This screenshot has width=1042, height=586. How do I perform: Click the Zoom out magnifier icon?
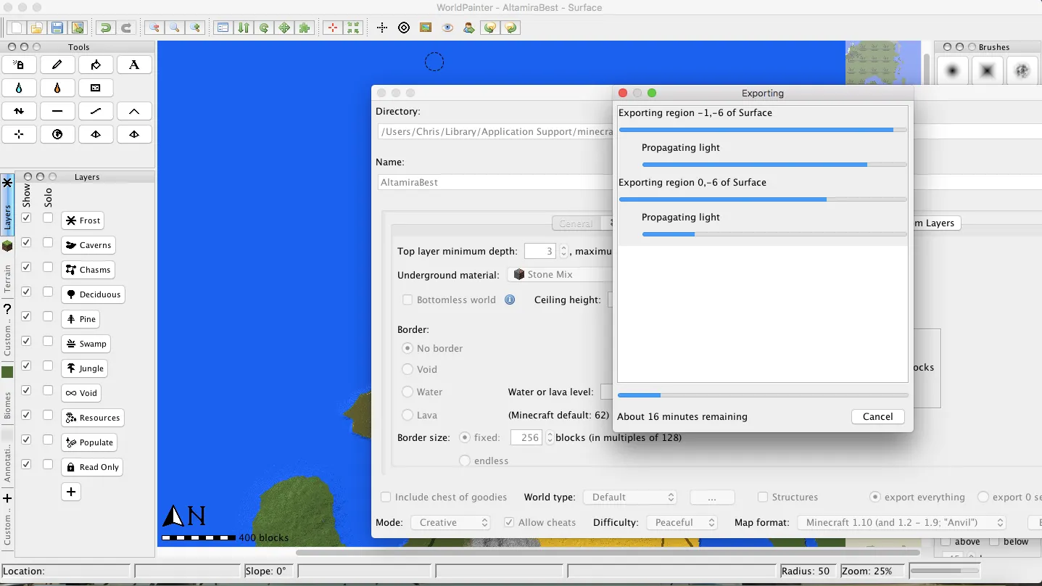(154, 28)
